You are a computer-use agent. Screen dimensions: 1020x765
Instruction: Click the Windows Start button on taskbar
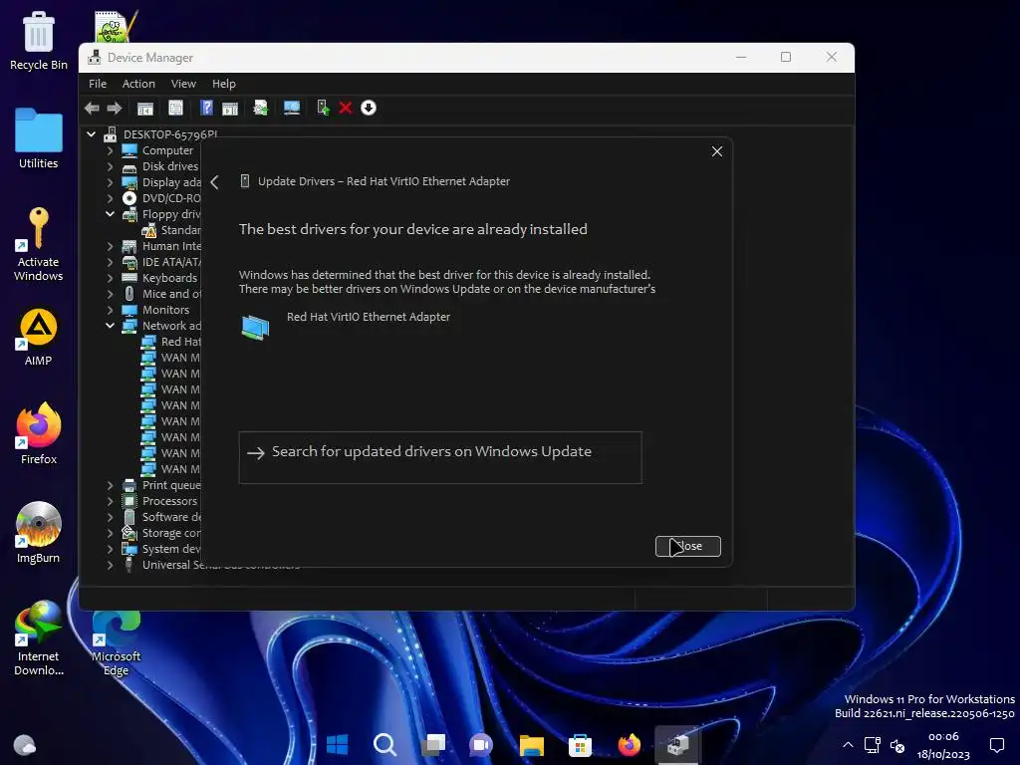[x=337, y=745]
